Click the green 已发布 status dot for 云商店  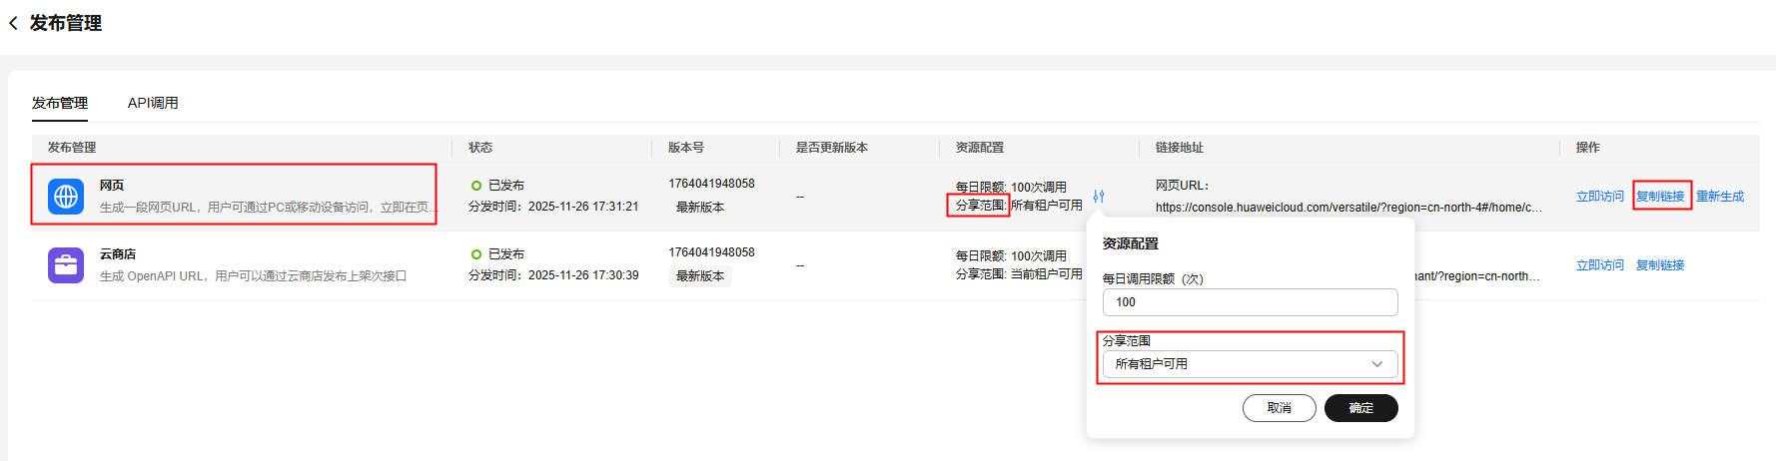[476, 254]
